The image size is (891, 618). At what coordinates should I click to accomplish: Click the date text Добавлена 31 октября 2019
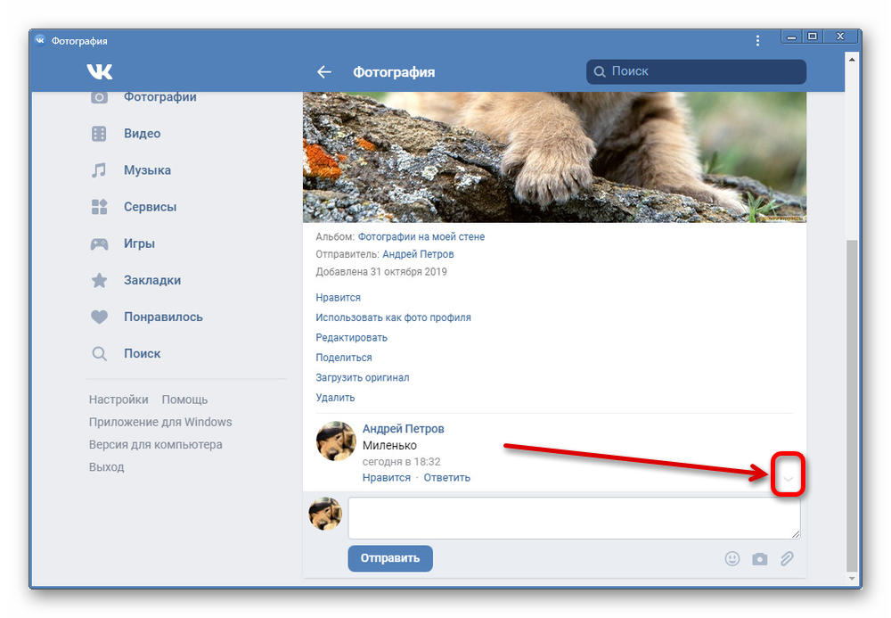point(381,272)
